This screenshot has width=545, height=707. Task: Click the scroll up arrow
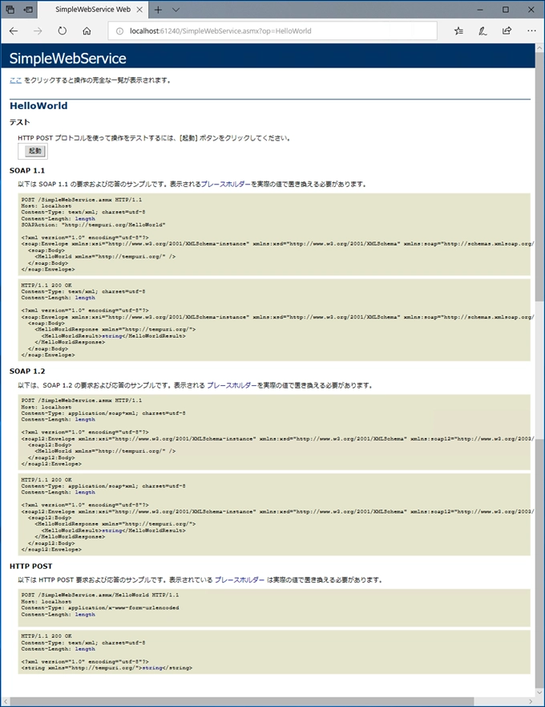pos(539,47)
